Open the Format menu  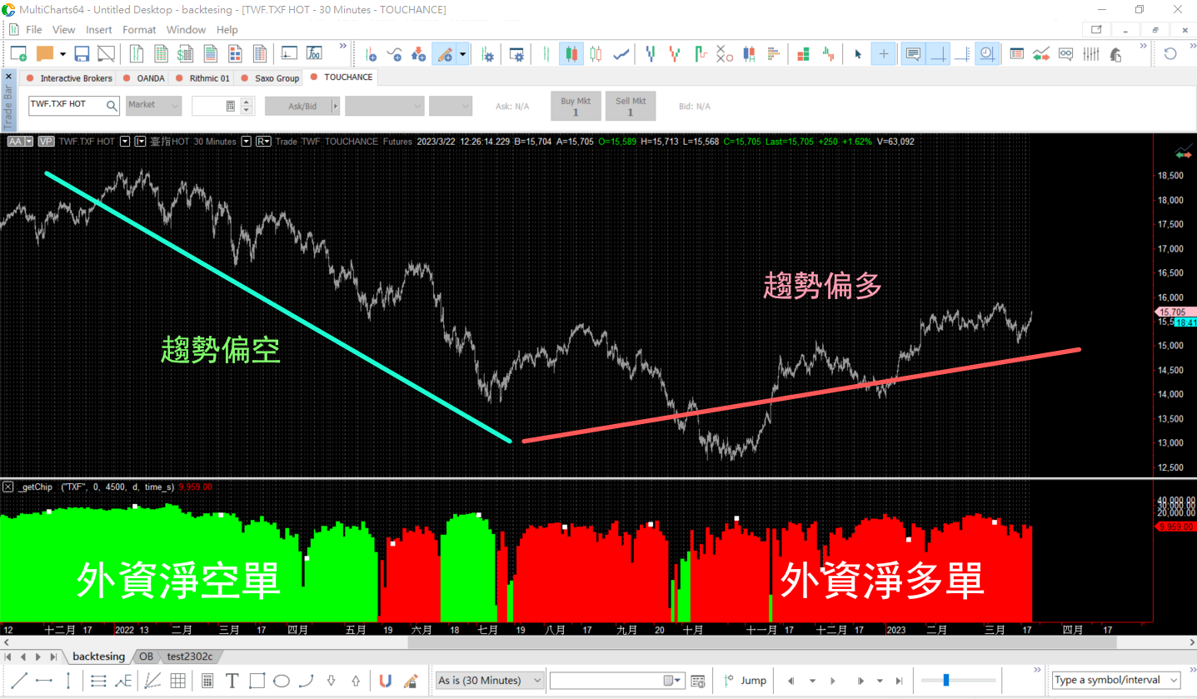tap(139, 29)
